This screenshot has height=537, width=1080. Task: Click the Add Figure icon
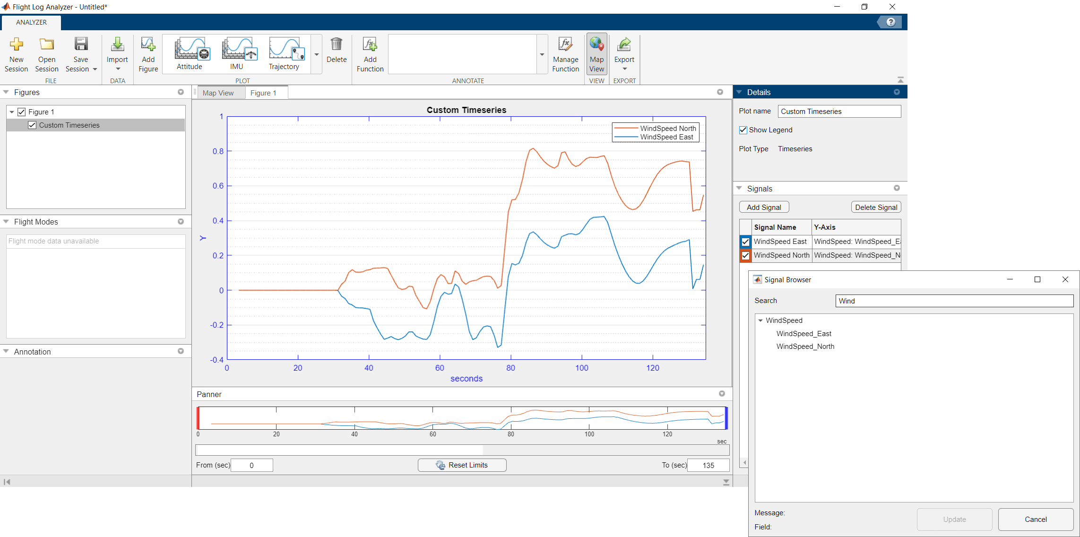148,45
